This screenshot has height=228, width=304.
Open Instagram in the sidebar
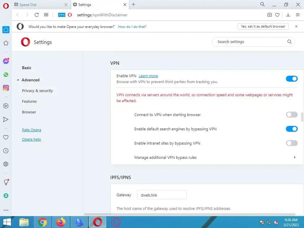[6, 88]
